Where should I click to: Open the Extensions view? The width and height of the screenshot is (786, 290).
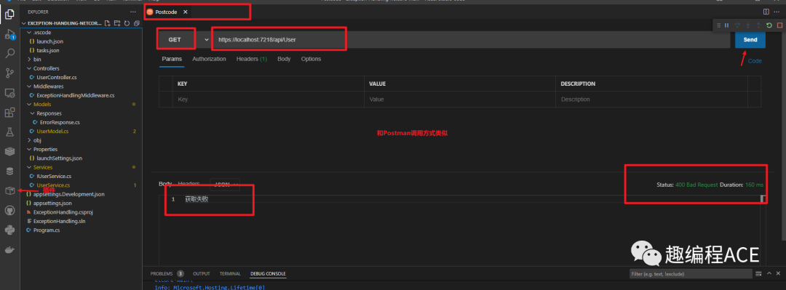point(9,113)
